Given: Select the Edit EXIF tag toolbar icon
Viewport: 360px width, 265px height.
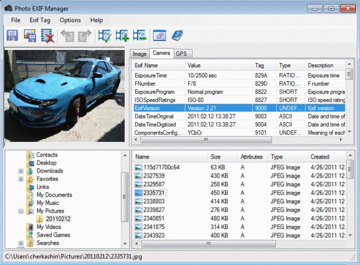Looking at the screenshot, I should 104,35.
